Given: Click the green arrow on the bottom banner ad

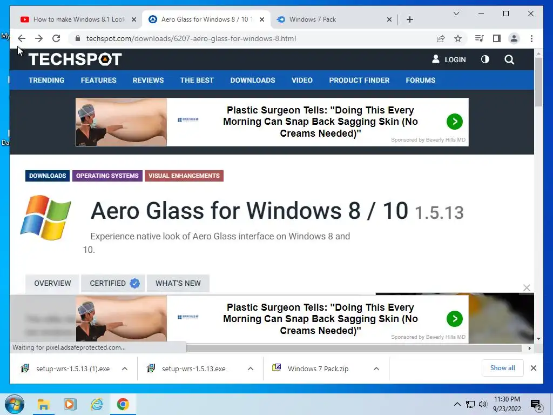Looking at the screenshot, I should coord(455,319).
